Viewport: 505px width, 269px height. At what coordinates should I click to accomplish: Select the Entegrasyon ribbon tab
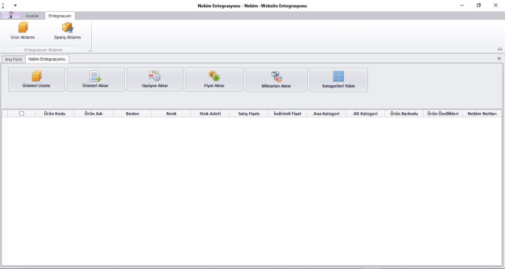click(x=60, y=16)
